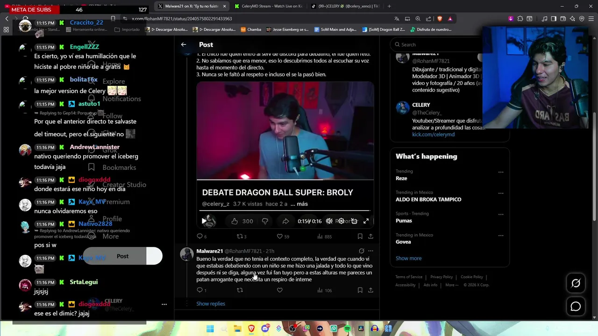The image size is (598, 336).
Task: Open Discord from the taskbar
Action: click(265, 329)
